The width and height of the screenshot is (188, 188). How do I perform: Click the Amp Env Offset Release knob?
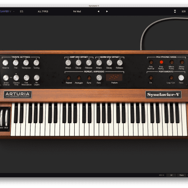pos(89,63)
